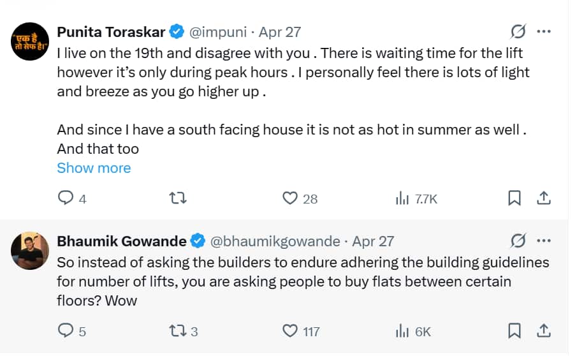Viewport: 584px width, 356px height.
Task: Bookmark Punita Toraskar's tweet
Action: point(515,199)
